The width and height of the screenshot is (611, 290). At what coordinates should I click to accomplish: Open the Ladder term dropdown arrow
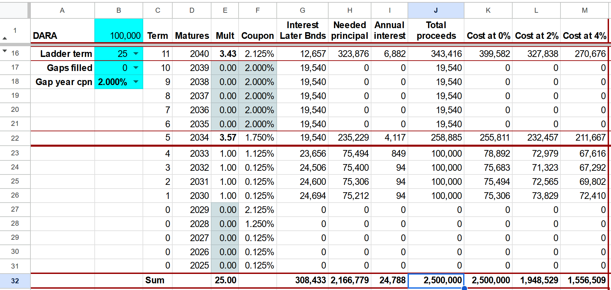tap(136, 54)
